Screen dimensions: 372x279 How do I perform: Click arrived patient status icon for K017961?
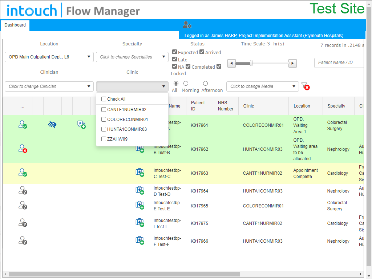[23, 125]
